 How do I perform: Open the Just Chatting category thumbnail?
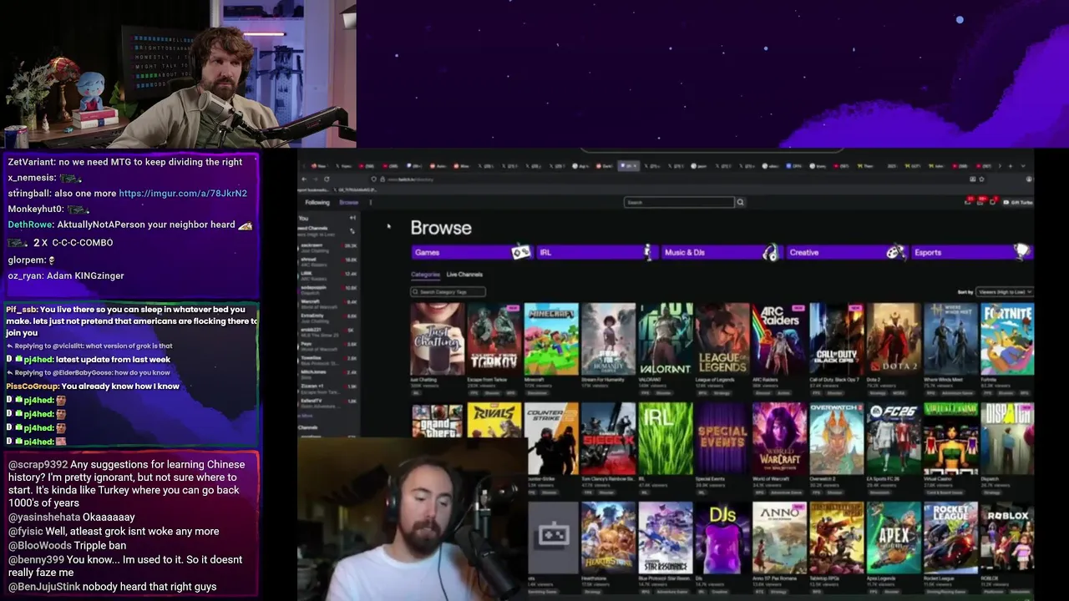point(437,339)
